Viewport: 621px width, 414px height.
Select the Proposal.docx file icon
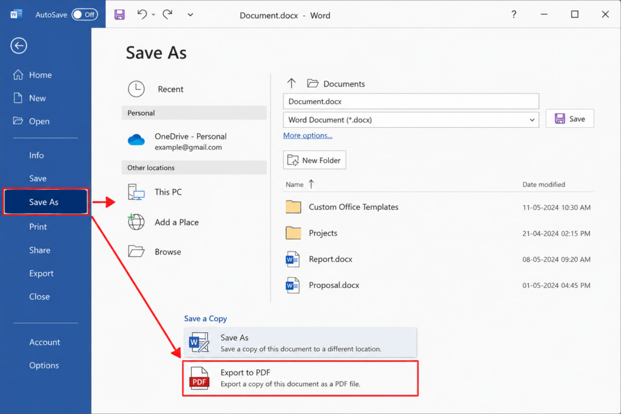(293, 285)
